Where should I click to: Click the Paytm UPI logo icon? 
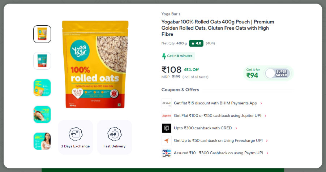tap(166, 153)
